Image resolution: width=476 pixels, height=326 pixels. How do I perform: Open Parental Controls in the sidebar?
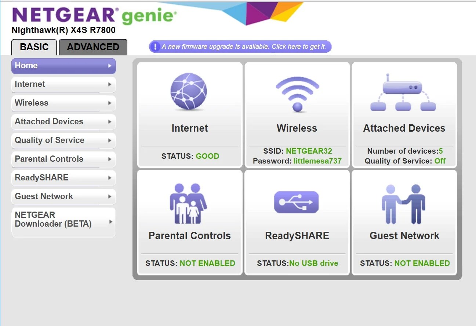point(64,159)
